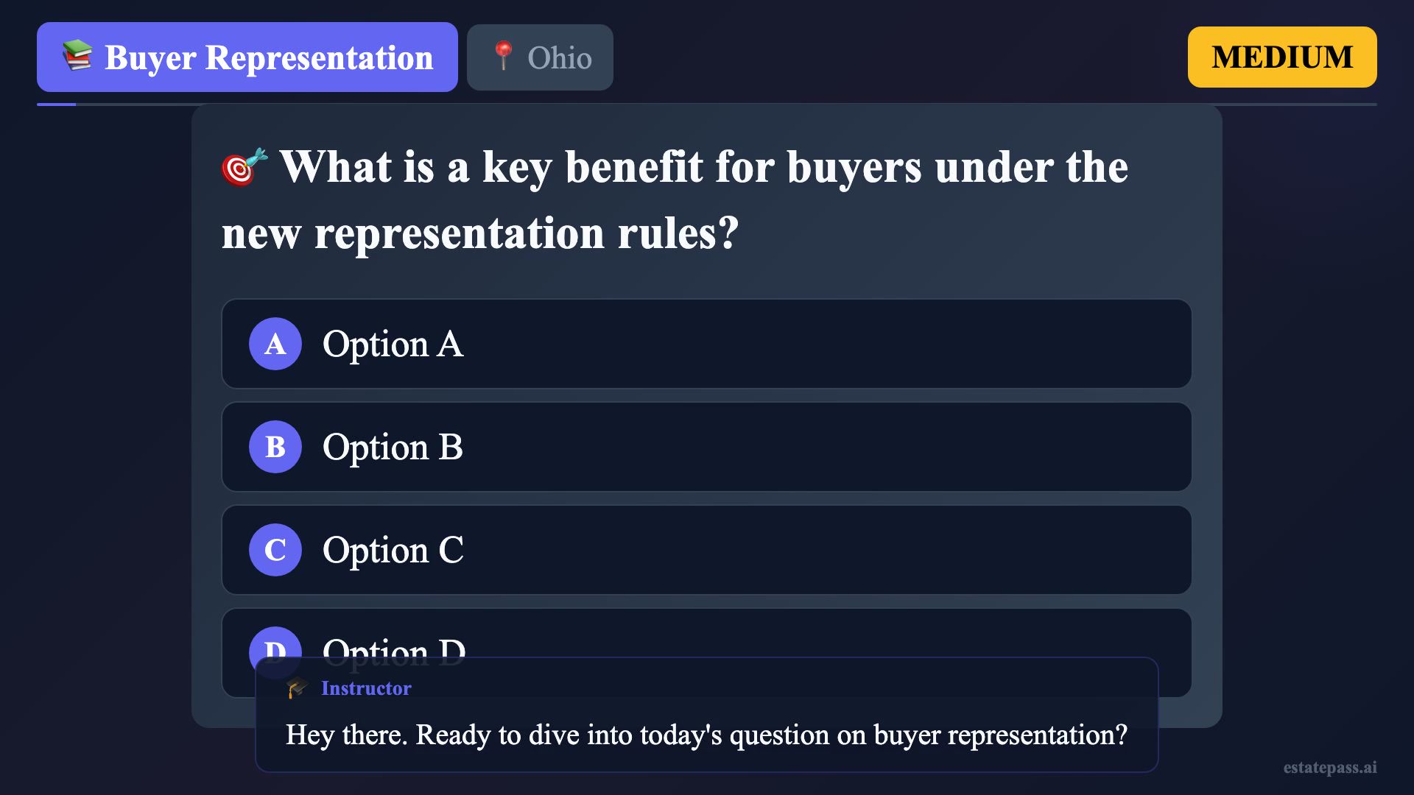Click the instructor's greeting message text
Image resolution: width=1414 pixels, height=795 pixels.
pyautogui.click(x=706, y=735)
